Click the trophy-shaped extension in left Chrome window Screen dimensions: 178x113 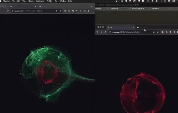click(x=73, y=11)
